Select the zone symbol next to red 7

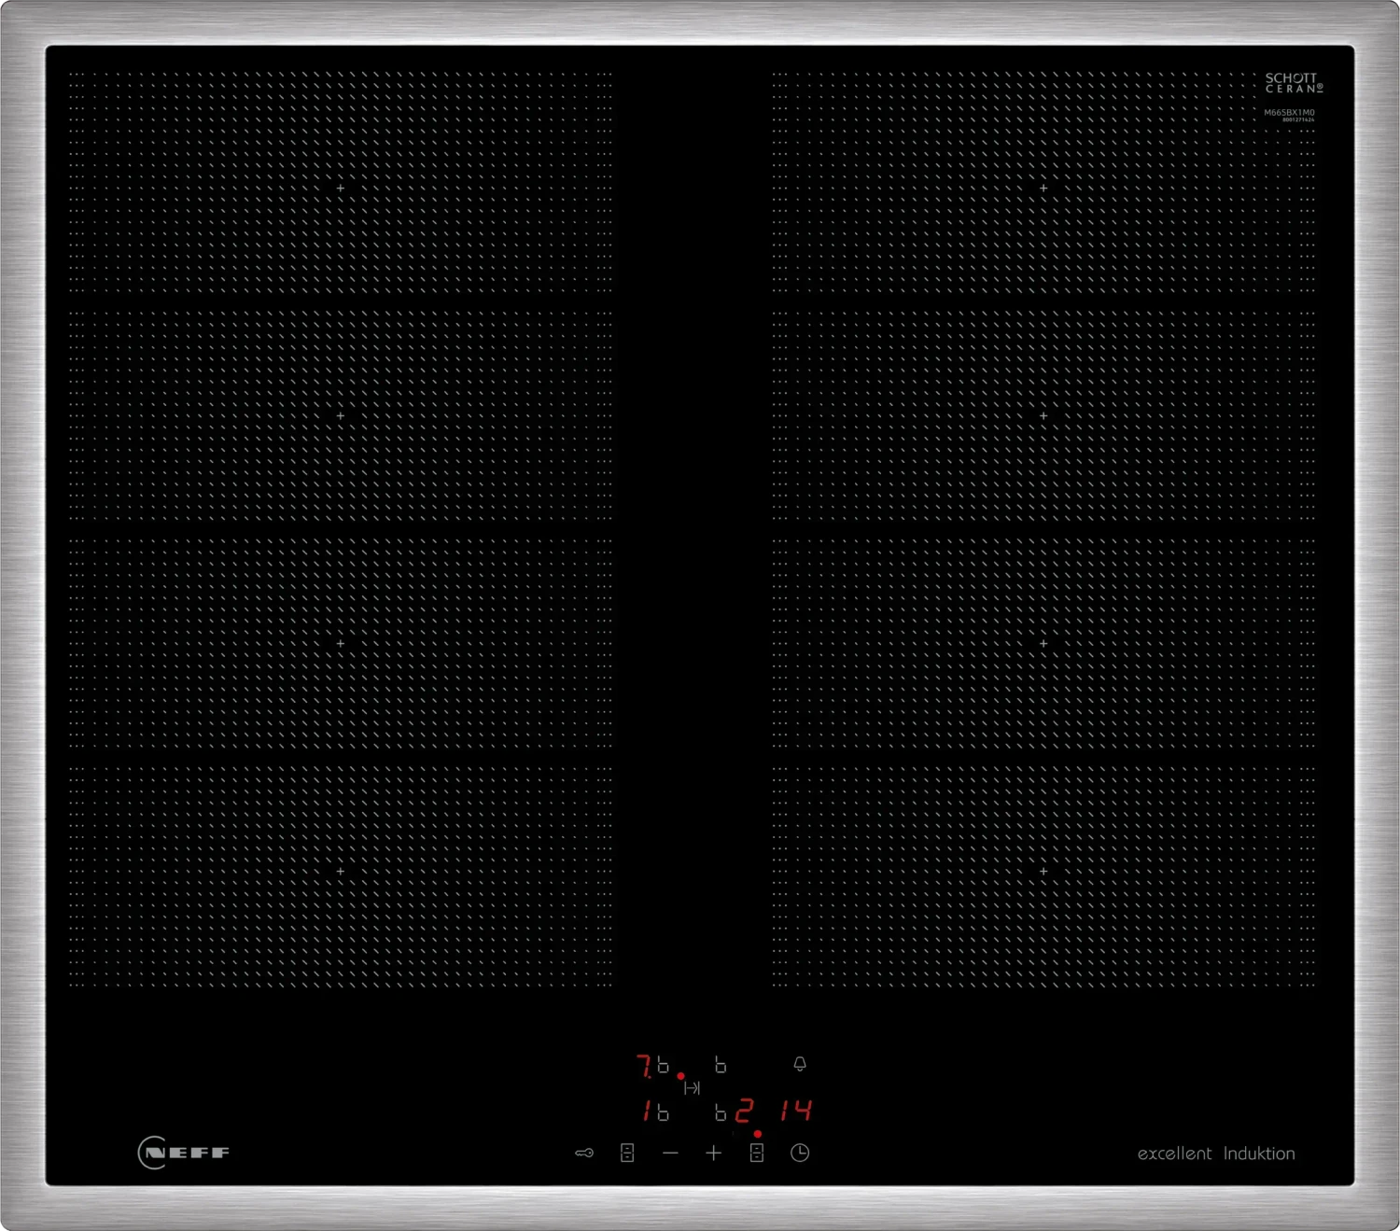[x=663, y=1065]
